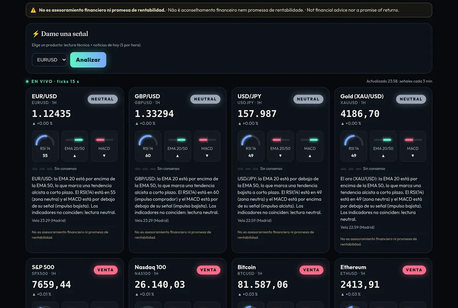Image resolution: width=458 pixels, height=308 pixels.
Task: Click the GBP/USD MACD indicator
Action: [207, 146]
